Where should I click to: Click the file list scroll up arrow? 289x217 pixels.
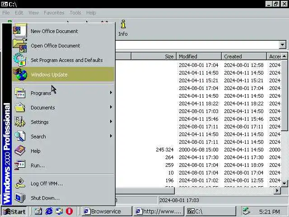(x=284, y=56)
